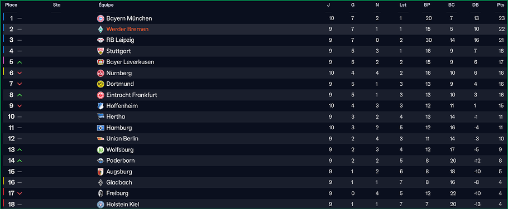Select the Gladbach table row
The image size is (508, 209).
point(254,182)
